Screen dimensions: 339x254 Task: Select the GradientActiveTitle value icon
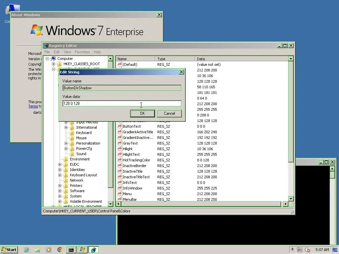120,132
